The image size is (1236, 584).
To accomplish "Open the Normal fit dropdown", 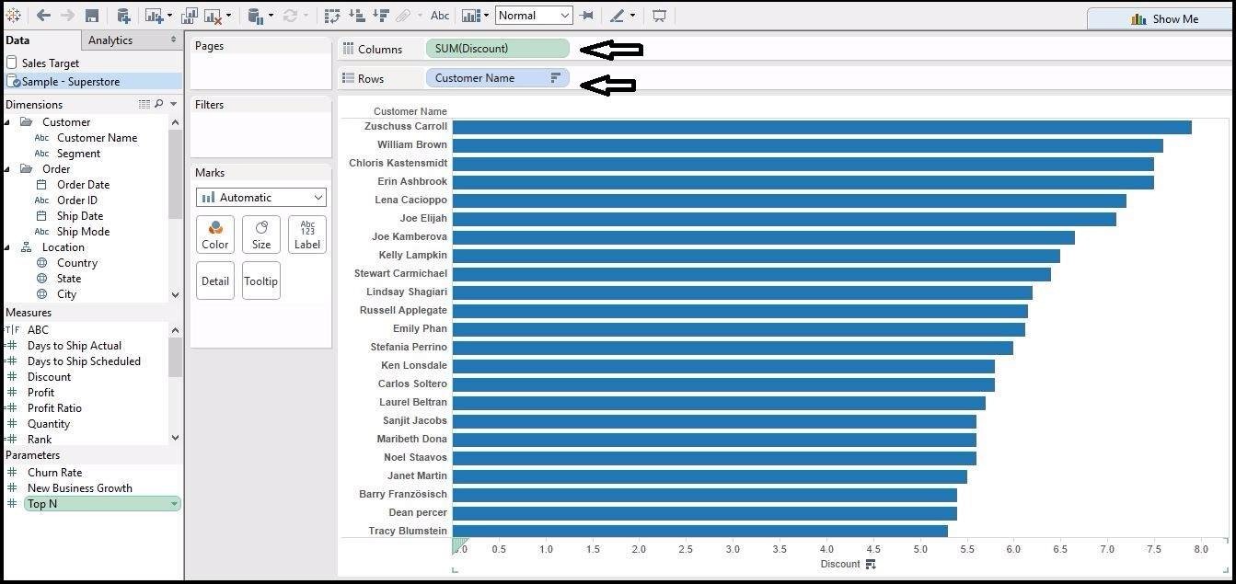I will [x=534, y=15].
